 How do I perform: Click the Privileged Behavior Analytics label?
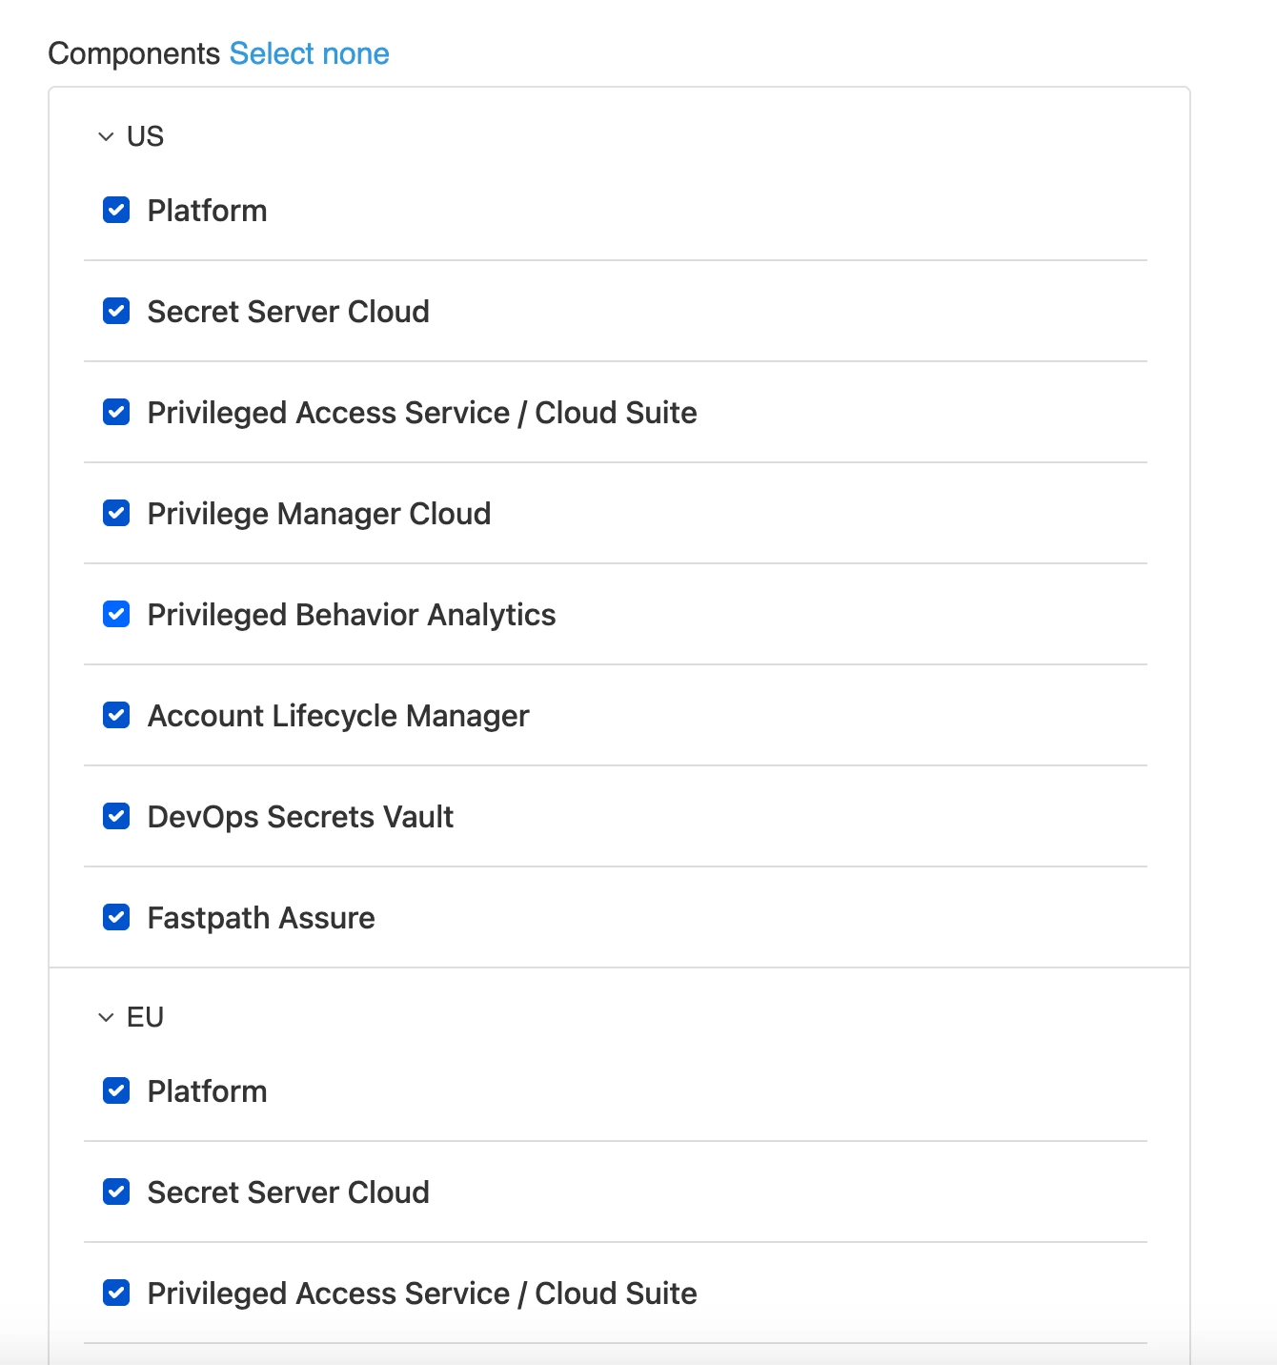tap(352, 615)
